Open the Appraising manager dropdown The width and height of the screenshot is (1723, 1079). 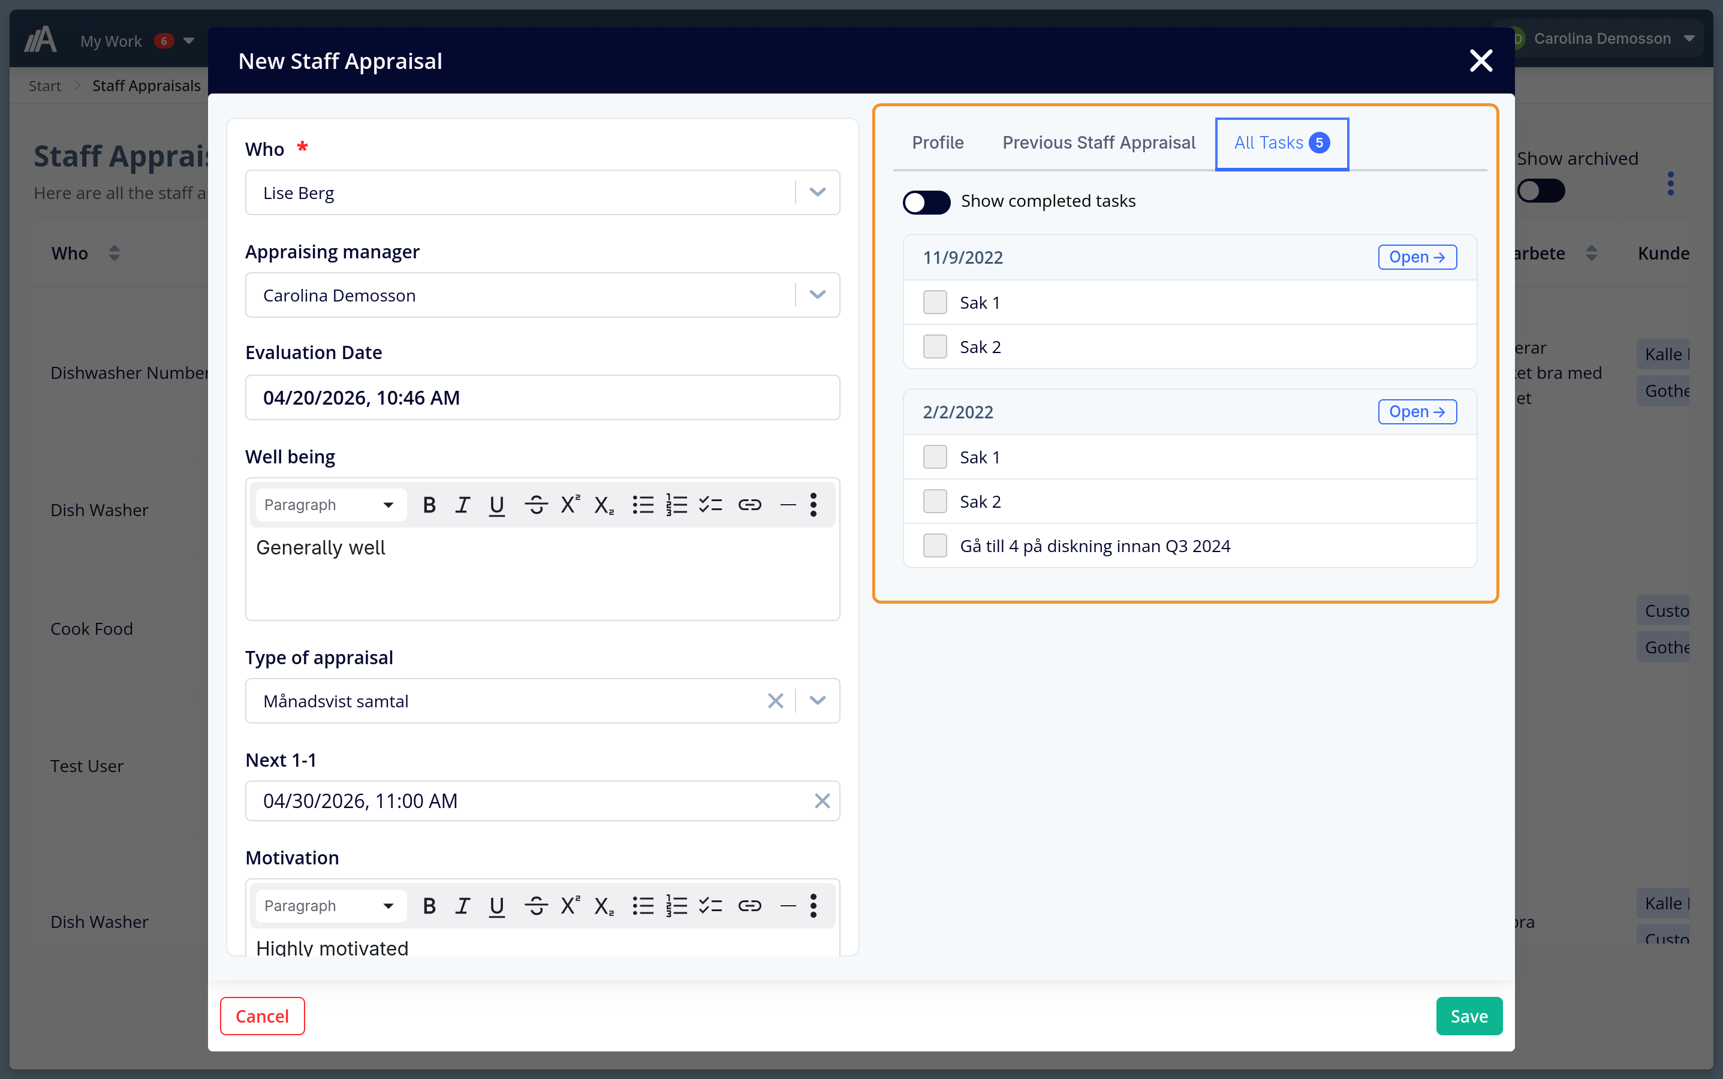[x=818, y=295]
